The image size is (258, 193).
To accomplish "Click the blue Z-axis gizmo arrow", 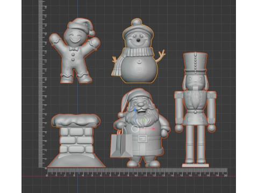I will coord(135,109).
